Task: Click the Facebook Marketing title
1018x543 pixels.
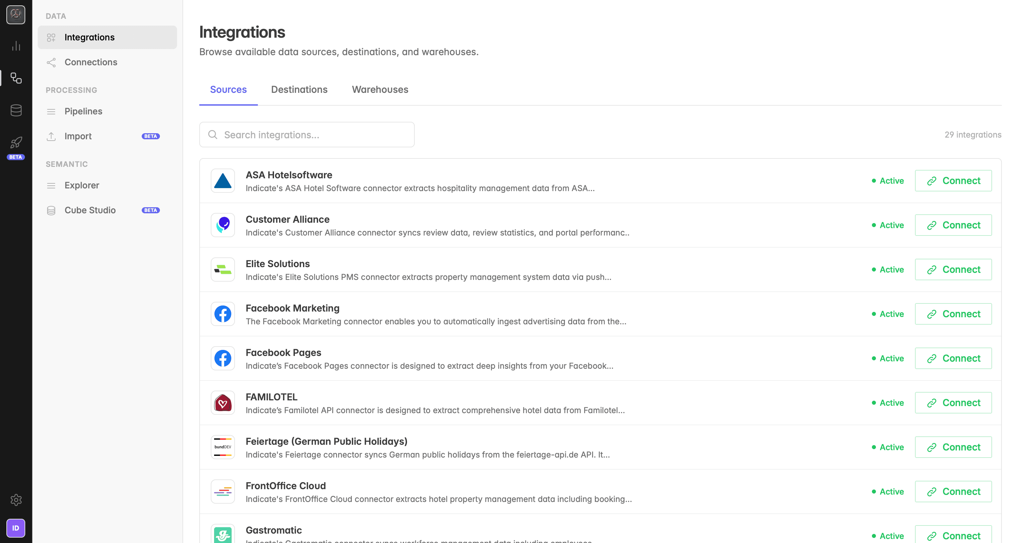Action: click(x=293, y=308)
